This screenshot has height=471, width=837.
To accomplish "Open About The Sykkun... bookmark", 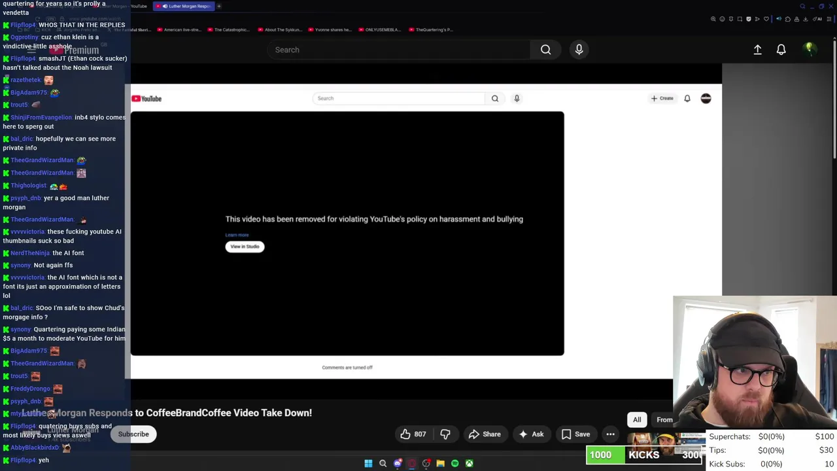I will click(x=280, y=29).
